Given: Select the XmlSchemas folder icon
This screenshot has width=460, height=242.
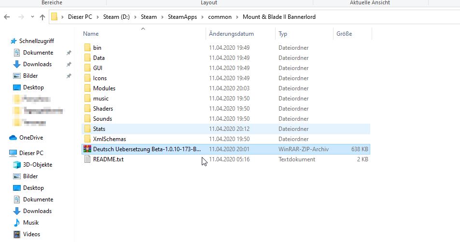Looking at the screenshot, I should 87,139.
